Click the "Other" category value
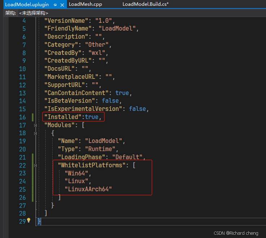Image resolution: width=266 pixels, height=238 pixels. click(x=97, y=45)
